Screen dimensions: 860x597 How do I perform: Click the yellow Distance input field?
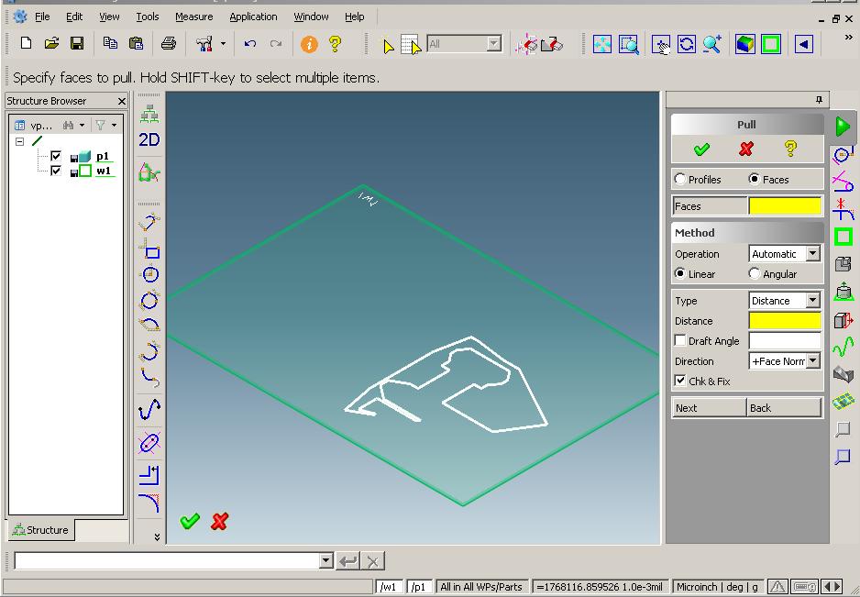click(784, 320)
